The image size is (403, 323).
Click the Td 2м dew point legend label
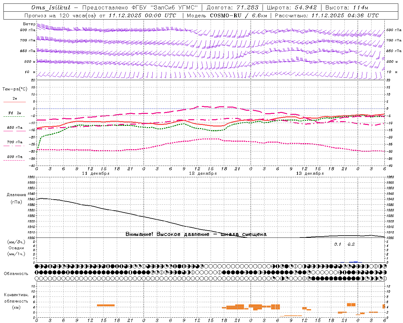pyautogui.click(x=15, y=113)
